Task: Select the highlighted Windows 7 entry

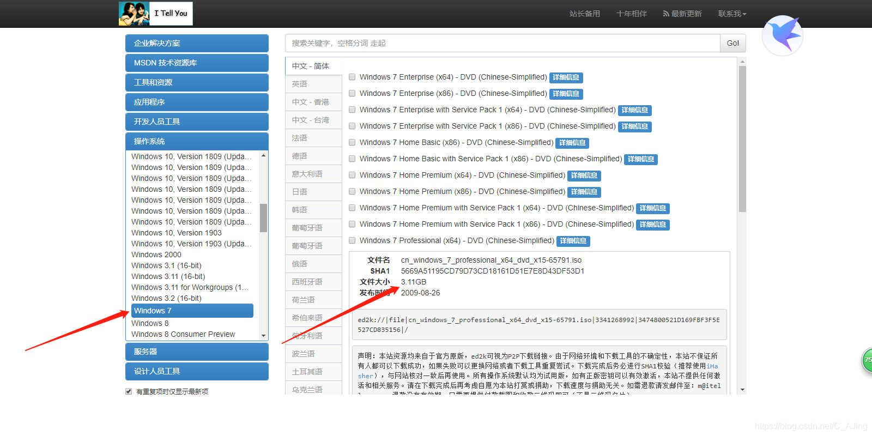Action: pyautogui.click(x=192, y=311)
